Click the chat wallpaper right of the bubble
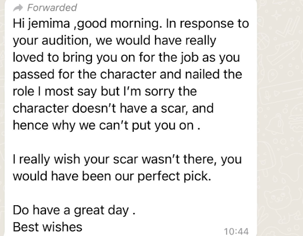Viewport: 303px width, 236px height. [281, 118]
